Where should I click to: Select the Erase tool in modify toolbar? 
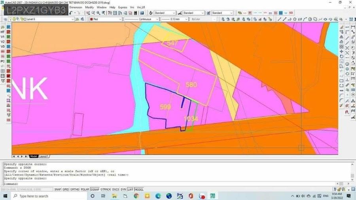[341, 26]
